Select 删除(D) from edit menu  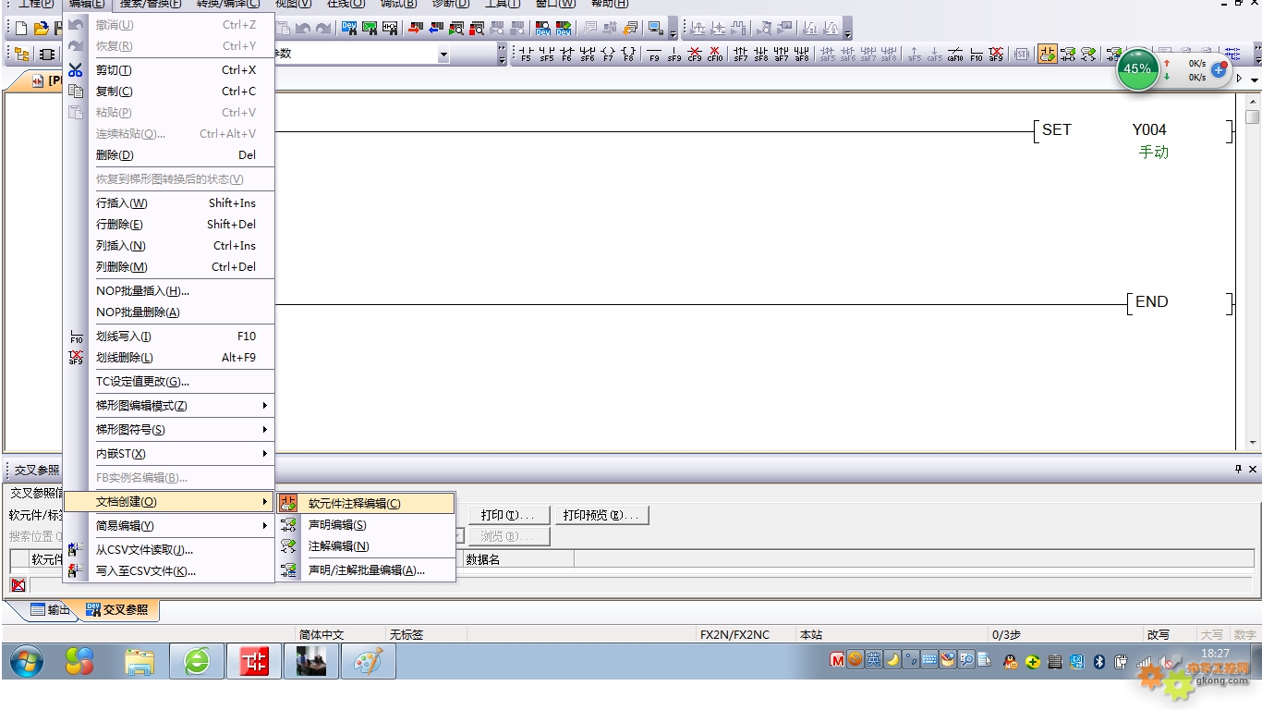(169, 155)
